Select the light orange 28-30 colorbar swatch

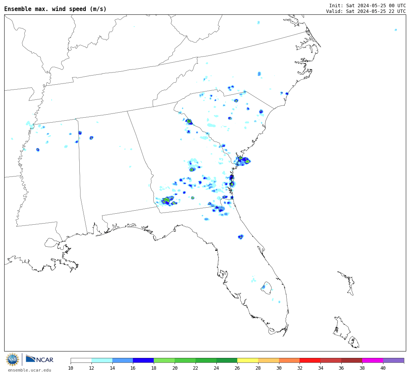(x=268, y=360)
